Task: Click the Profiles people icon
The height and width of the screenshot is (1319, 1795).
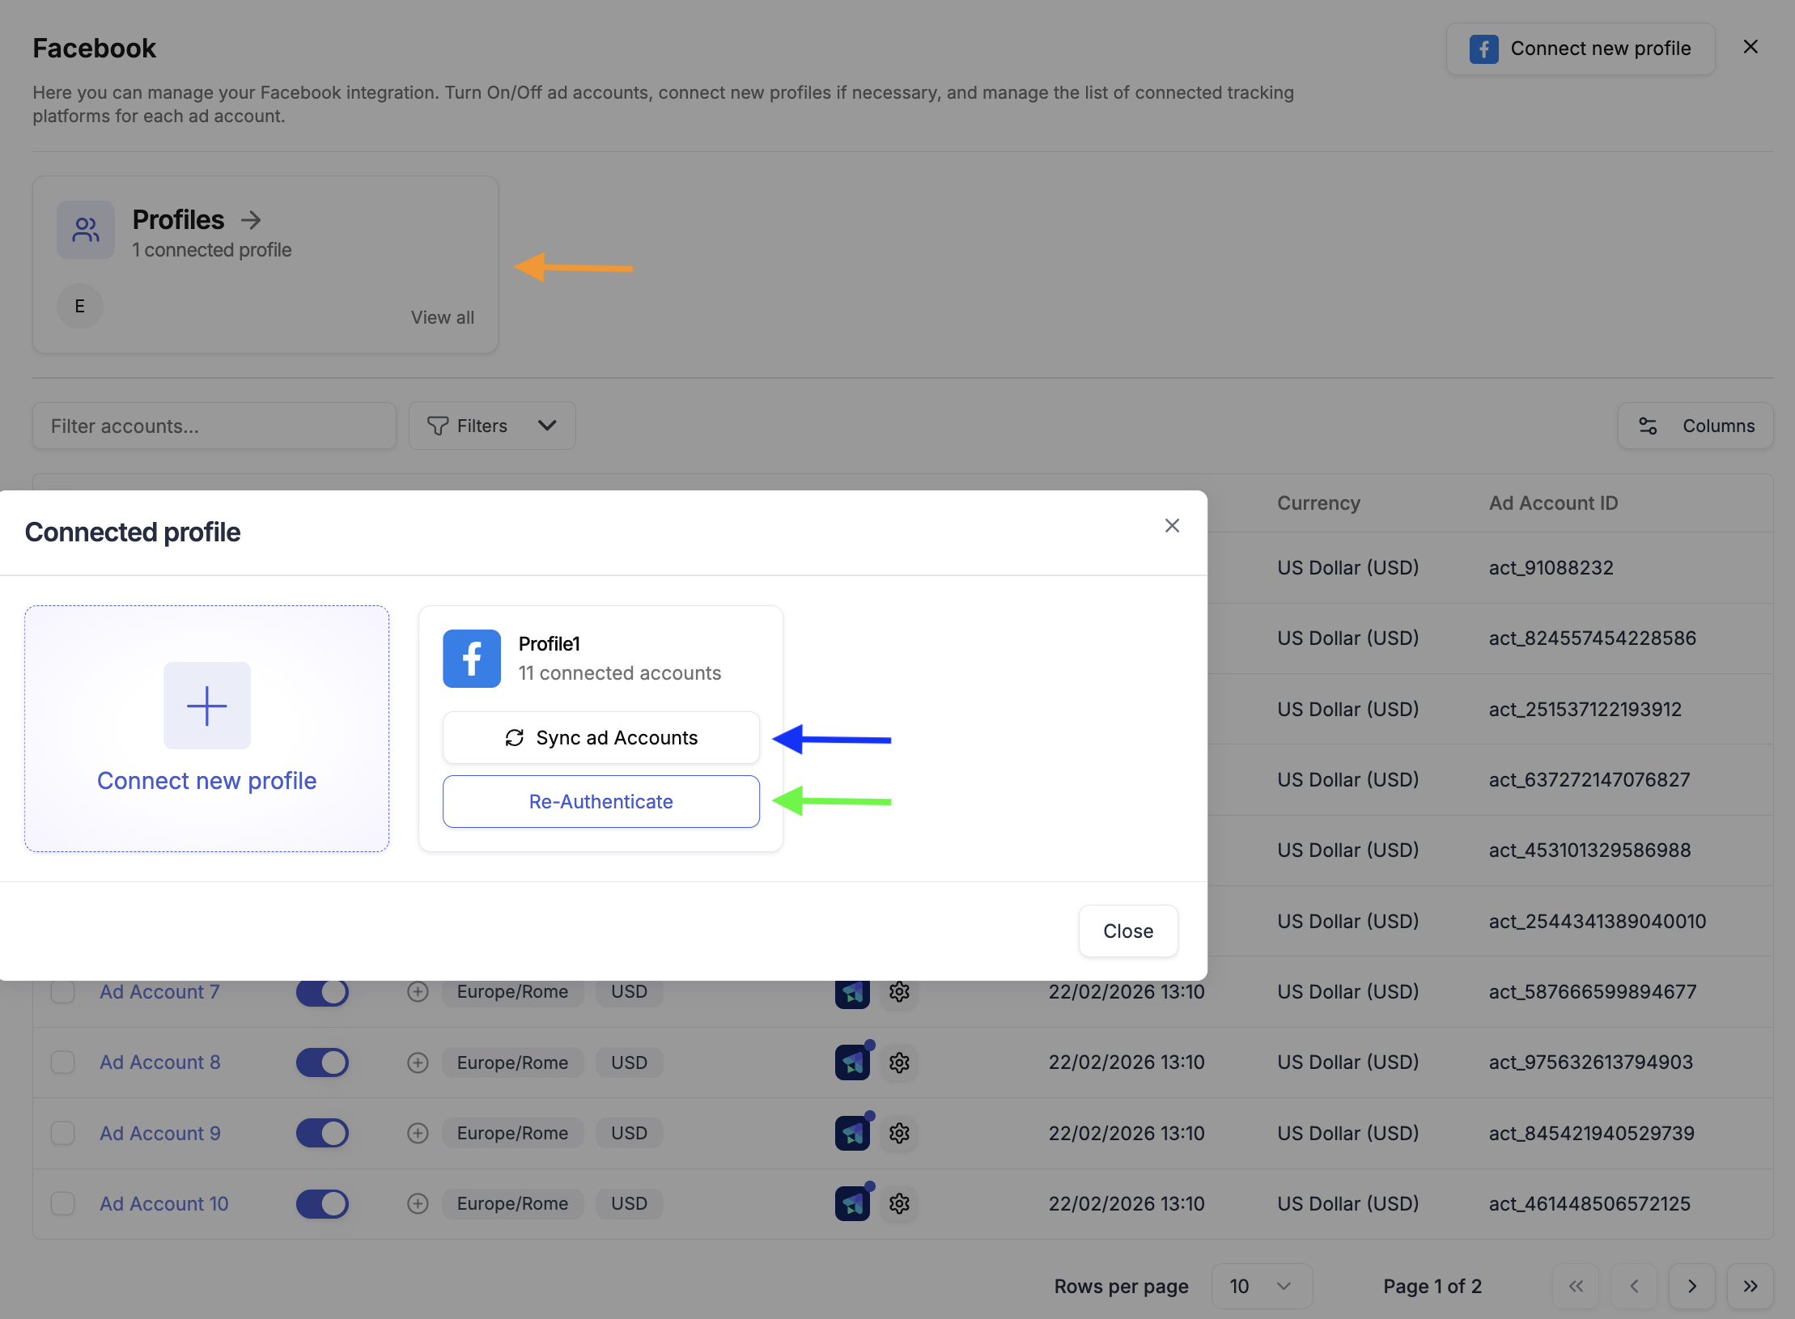Action: pos(86,230)
